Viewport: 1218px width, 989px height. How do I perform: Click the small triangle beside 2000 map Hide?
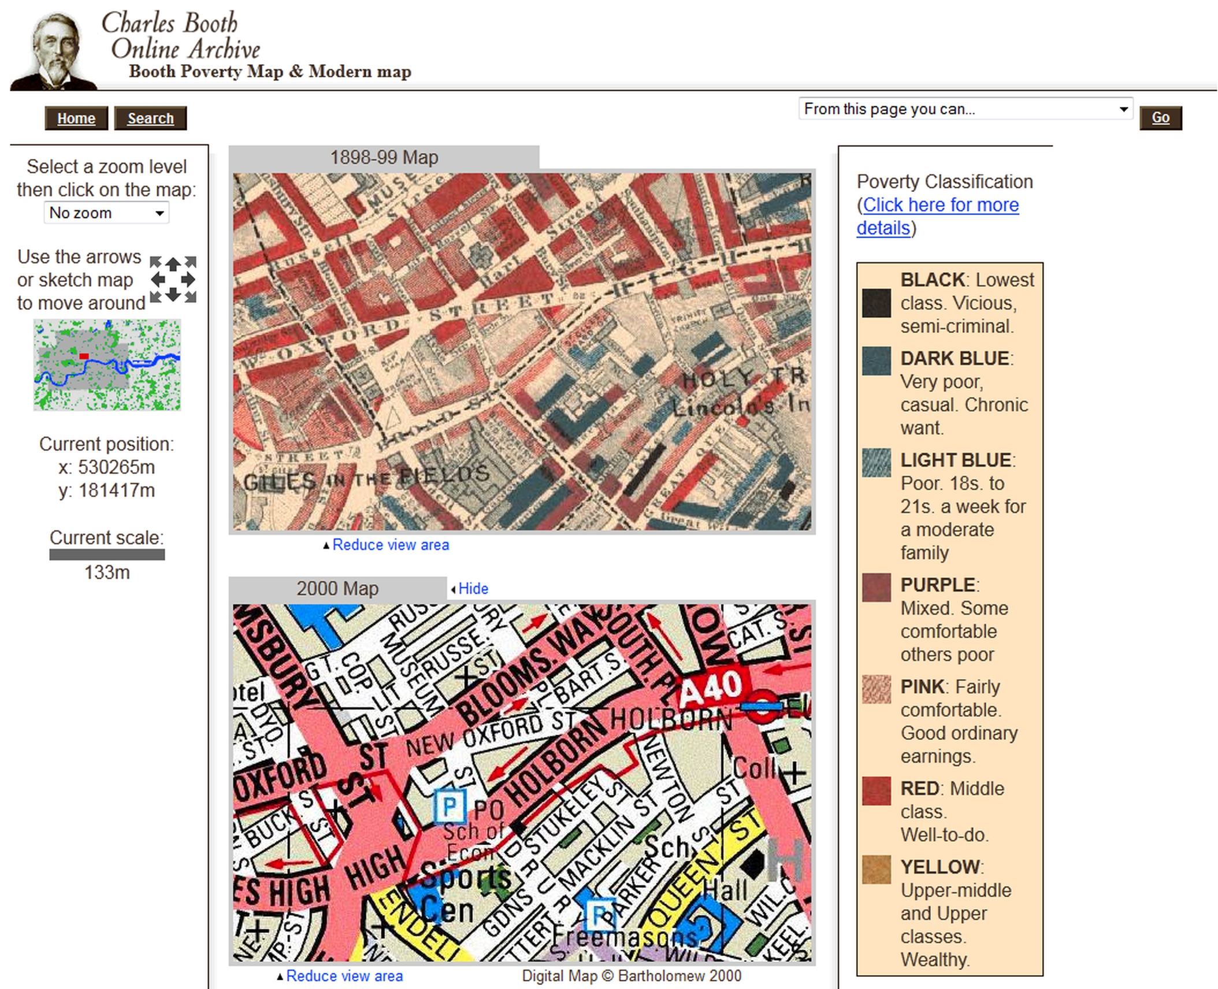pyautogui.click(x=453, y=589)
